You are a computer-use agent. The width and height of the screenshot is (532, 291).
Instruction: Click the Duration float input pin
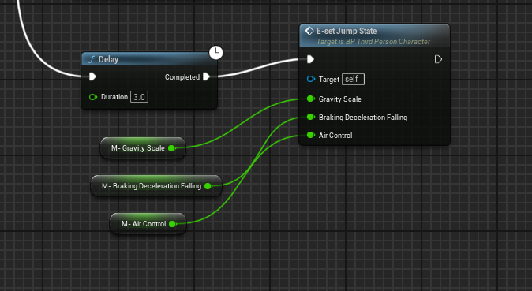click(x=93, y=97)
